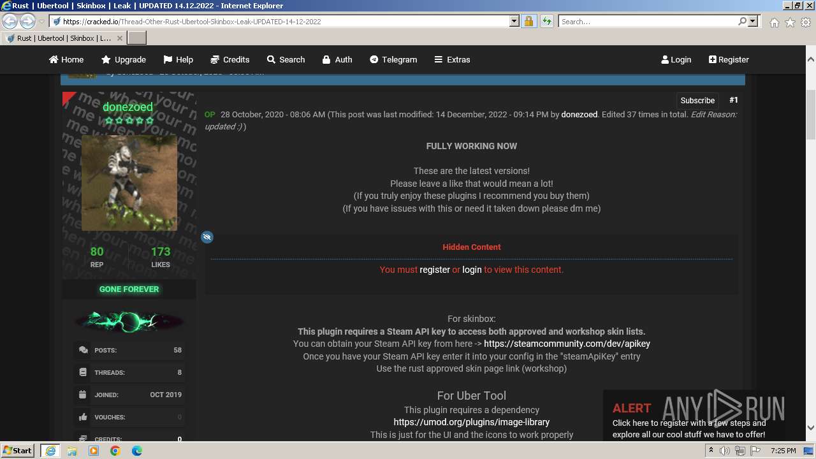Click the IE Search input field
This screenshot has width=816, height=459.
pyautogui.click(x=647, y=21)
